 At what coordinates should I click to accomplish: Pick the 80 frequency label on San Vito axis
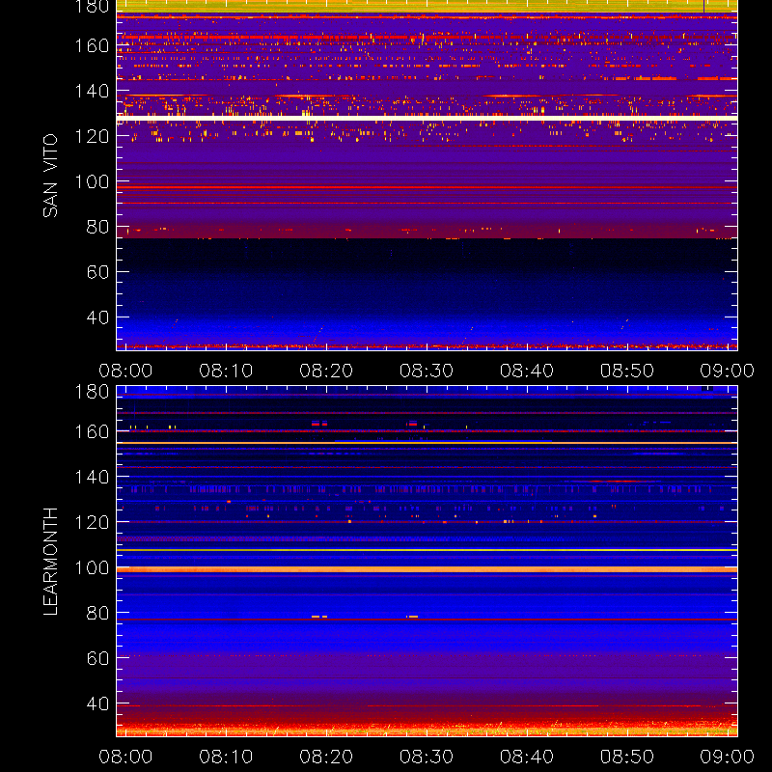point(98,227)
